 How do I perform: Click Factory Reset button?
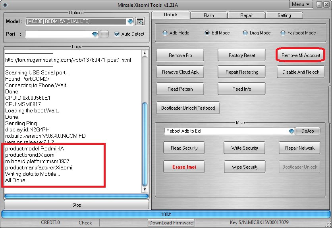coord(241,55)
